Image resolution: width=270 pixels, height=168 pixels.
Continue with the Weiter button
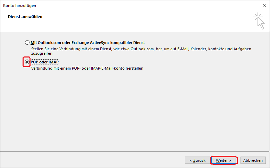pos(223,160)
